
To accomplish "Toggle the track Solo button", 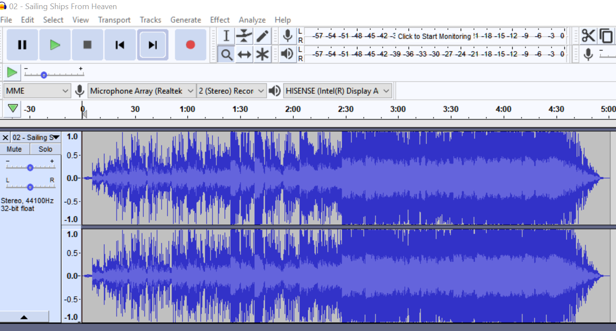I will click(x=45, y=149).
